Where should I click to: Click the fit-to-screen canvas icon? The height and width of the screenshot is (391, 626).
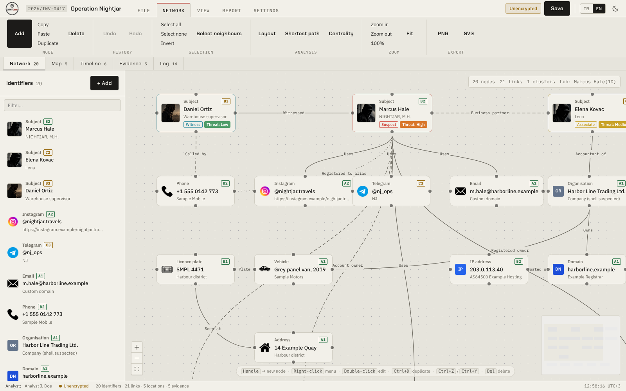pos(137,369)
